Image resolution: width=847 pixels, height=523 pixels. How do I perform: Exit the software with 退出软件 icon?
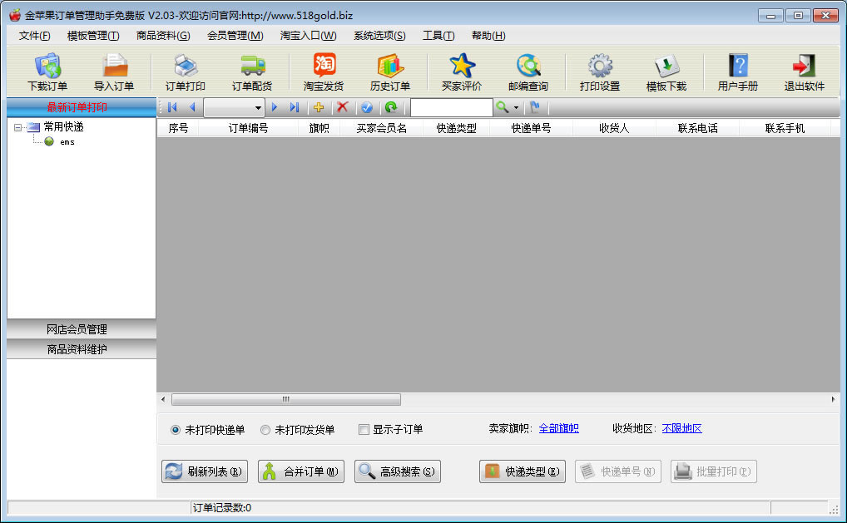pos(804,71)
